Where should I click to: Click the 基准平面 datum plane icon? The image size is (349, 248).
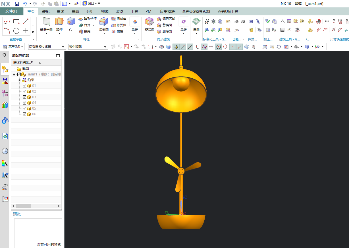[x=46, y=21]
